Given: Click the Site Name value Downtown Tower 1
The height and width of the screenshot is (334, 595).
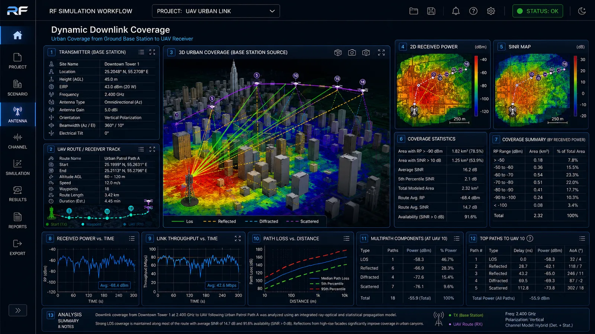Looking at the screenshot, I should pos(122,64).
